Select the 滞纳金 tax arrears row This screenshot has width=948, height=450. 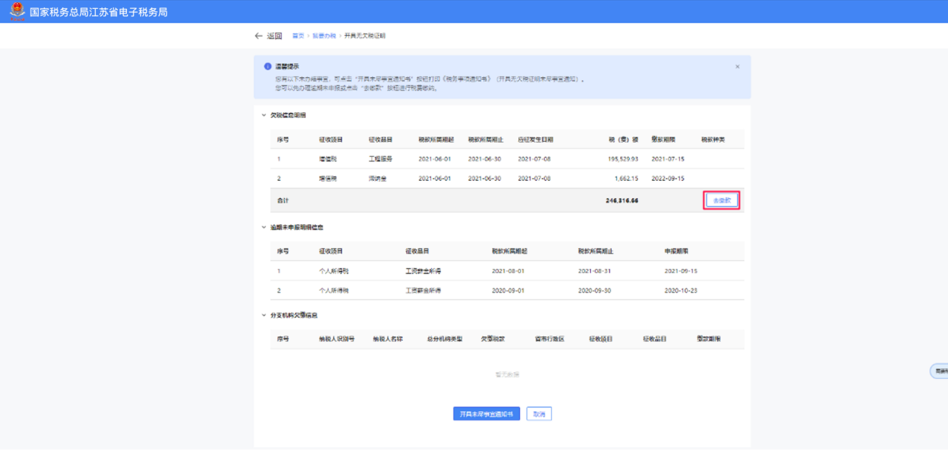coord(506,179)
